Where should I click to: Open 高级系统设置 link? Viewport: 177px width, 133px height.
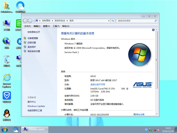tap(34, 51)
